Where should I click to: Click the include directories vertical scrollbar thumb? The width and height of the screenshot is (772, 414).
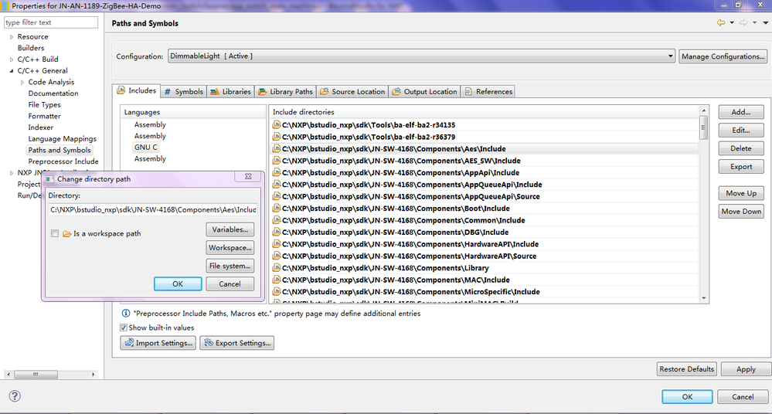click(x=703, y=127)
